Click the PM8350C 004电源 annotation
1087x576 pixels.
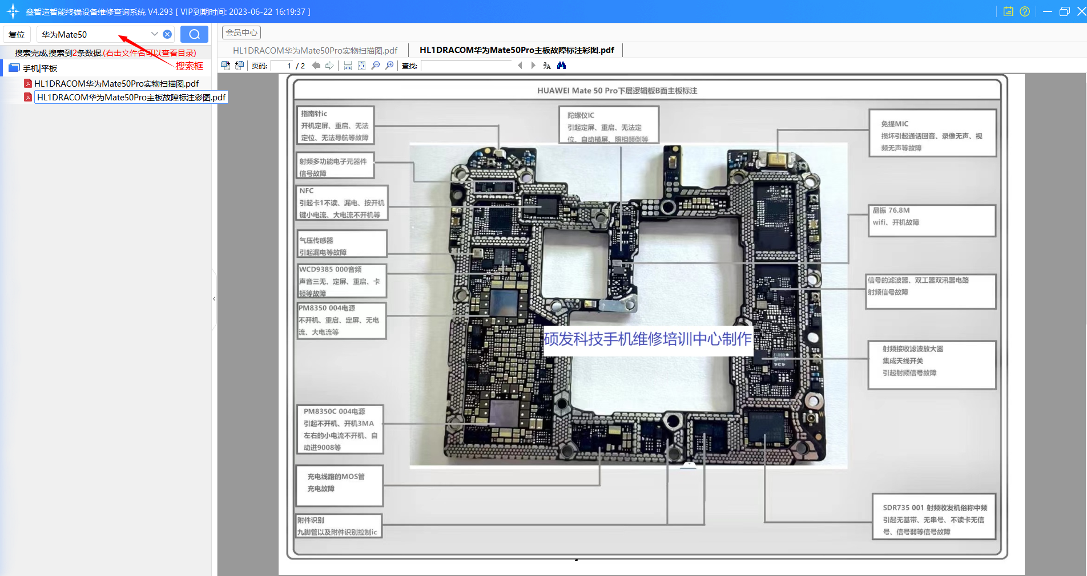point(340,429)
